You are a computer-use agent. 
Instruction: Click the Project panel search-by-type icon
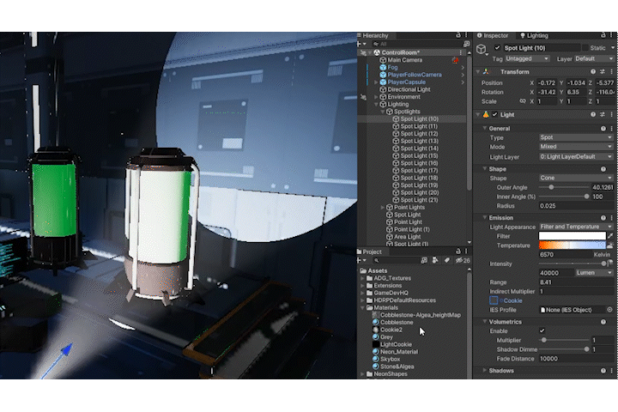(435, 260)
